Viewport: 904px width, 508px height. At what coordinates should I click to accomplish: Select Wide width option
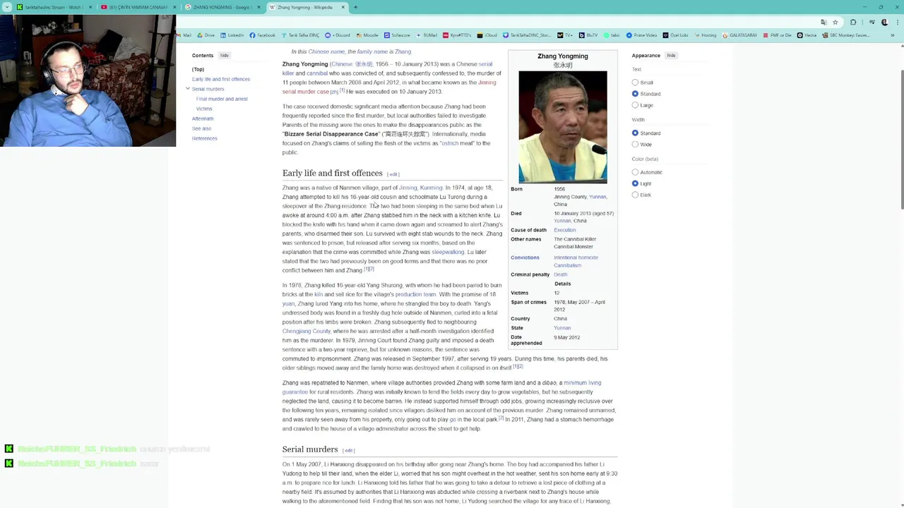click(635, 144)
